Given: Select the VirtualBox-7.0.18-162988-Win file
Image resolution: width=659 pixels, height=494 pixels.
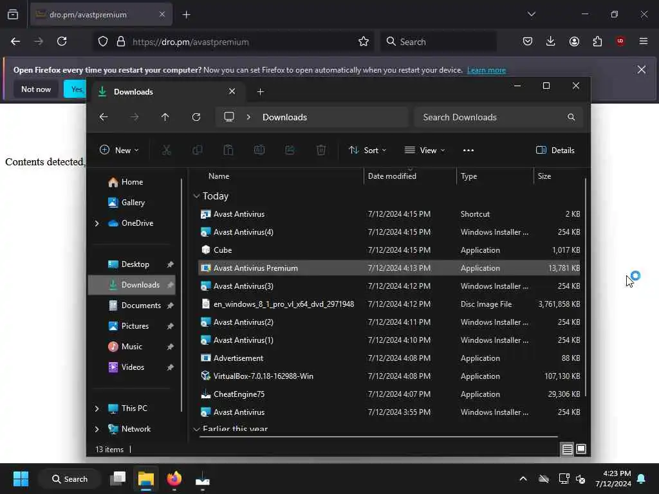Looking at the screenshot, I should tap(389, 376).
